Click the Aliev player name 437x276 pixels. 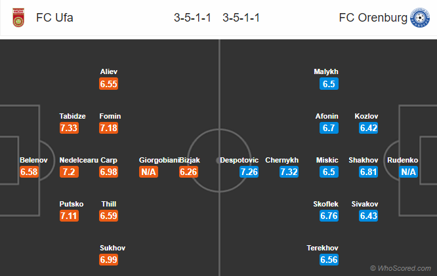point(109,71)
